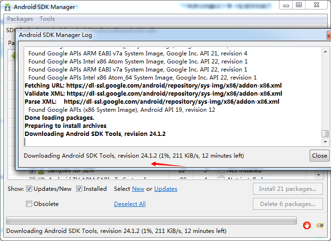
Task: Click the Android SDK Manager Log title
Action: [55, 35]
